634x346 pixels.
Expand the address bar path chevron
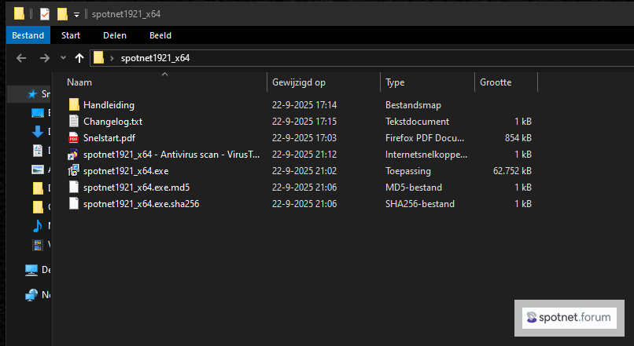pyautogui.click(x=112, y=59)
